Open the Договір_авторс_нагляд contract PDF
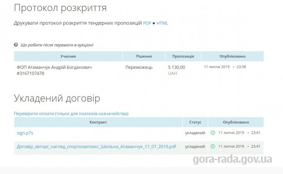 point(96,146)
